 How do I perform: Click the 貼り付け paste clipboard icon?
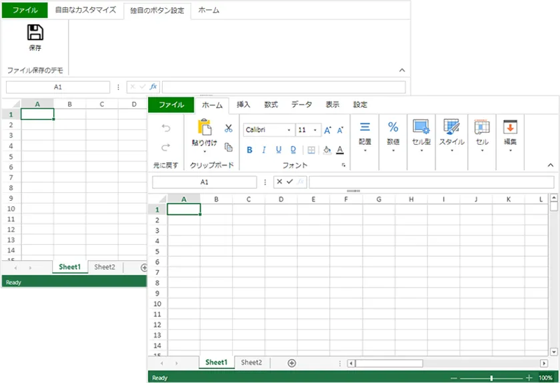pos(204,128)
